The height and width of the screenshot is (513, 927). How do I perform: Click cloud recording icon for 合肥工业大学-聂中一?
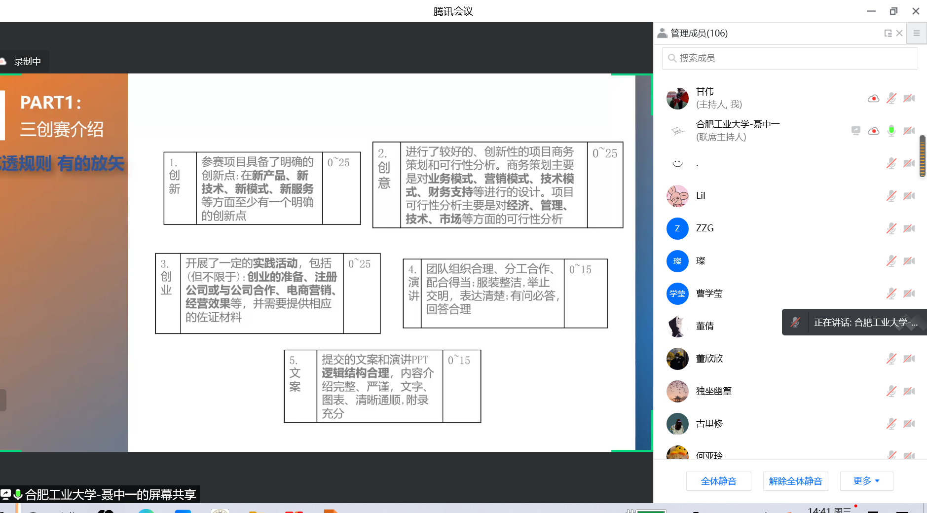(873, 131)
